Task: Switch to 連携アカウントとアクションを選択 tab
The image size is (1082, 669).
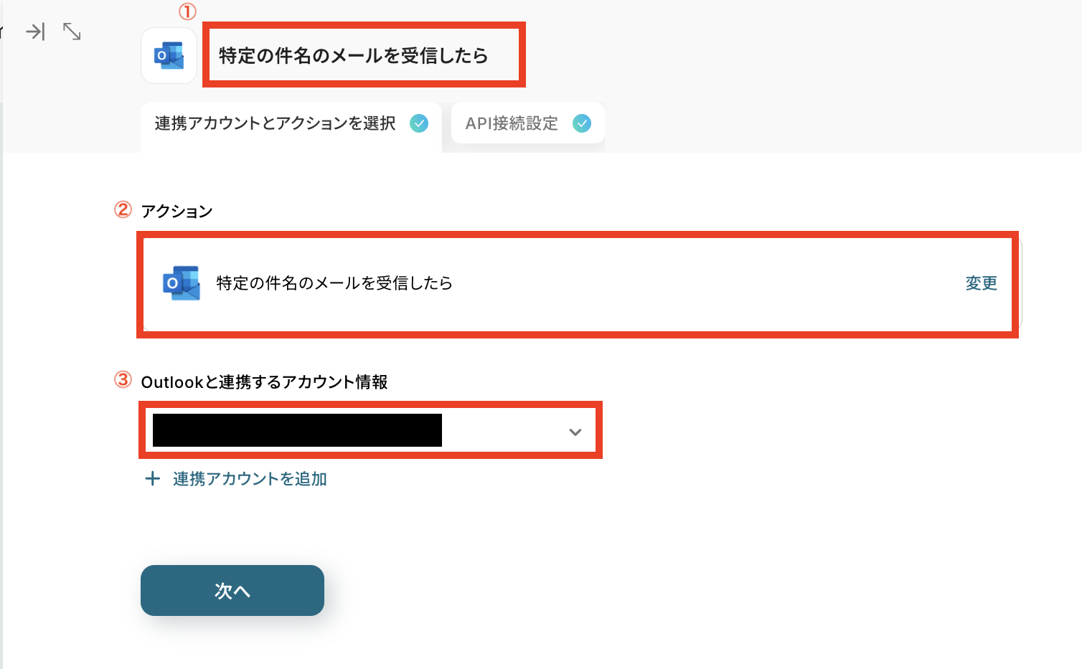Action: click(275, 123)
